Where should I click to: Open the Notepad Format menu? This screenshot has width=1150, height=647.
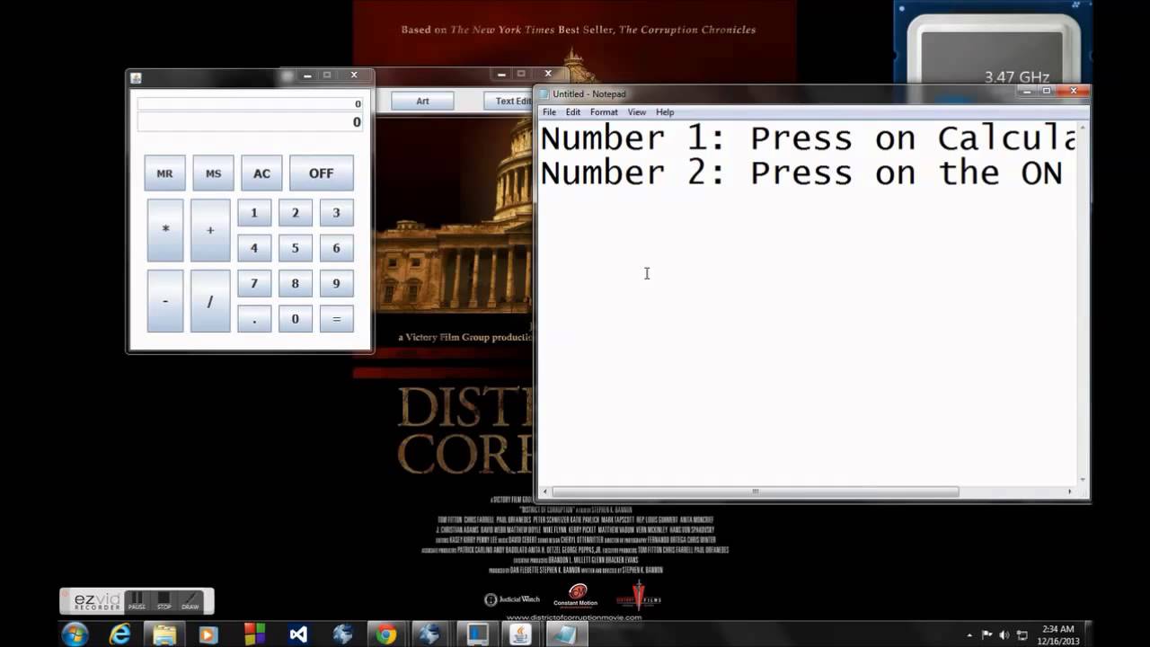(x=604, y=112)
